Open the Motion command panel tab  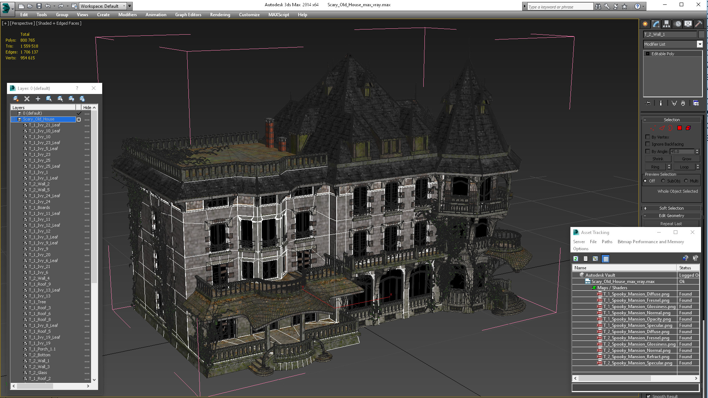[x=678, y=24]
